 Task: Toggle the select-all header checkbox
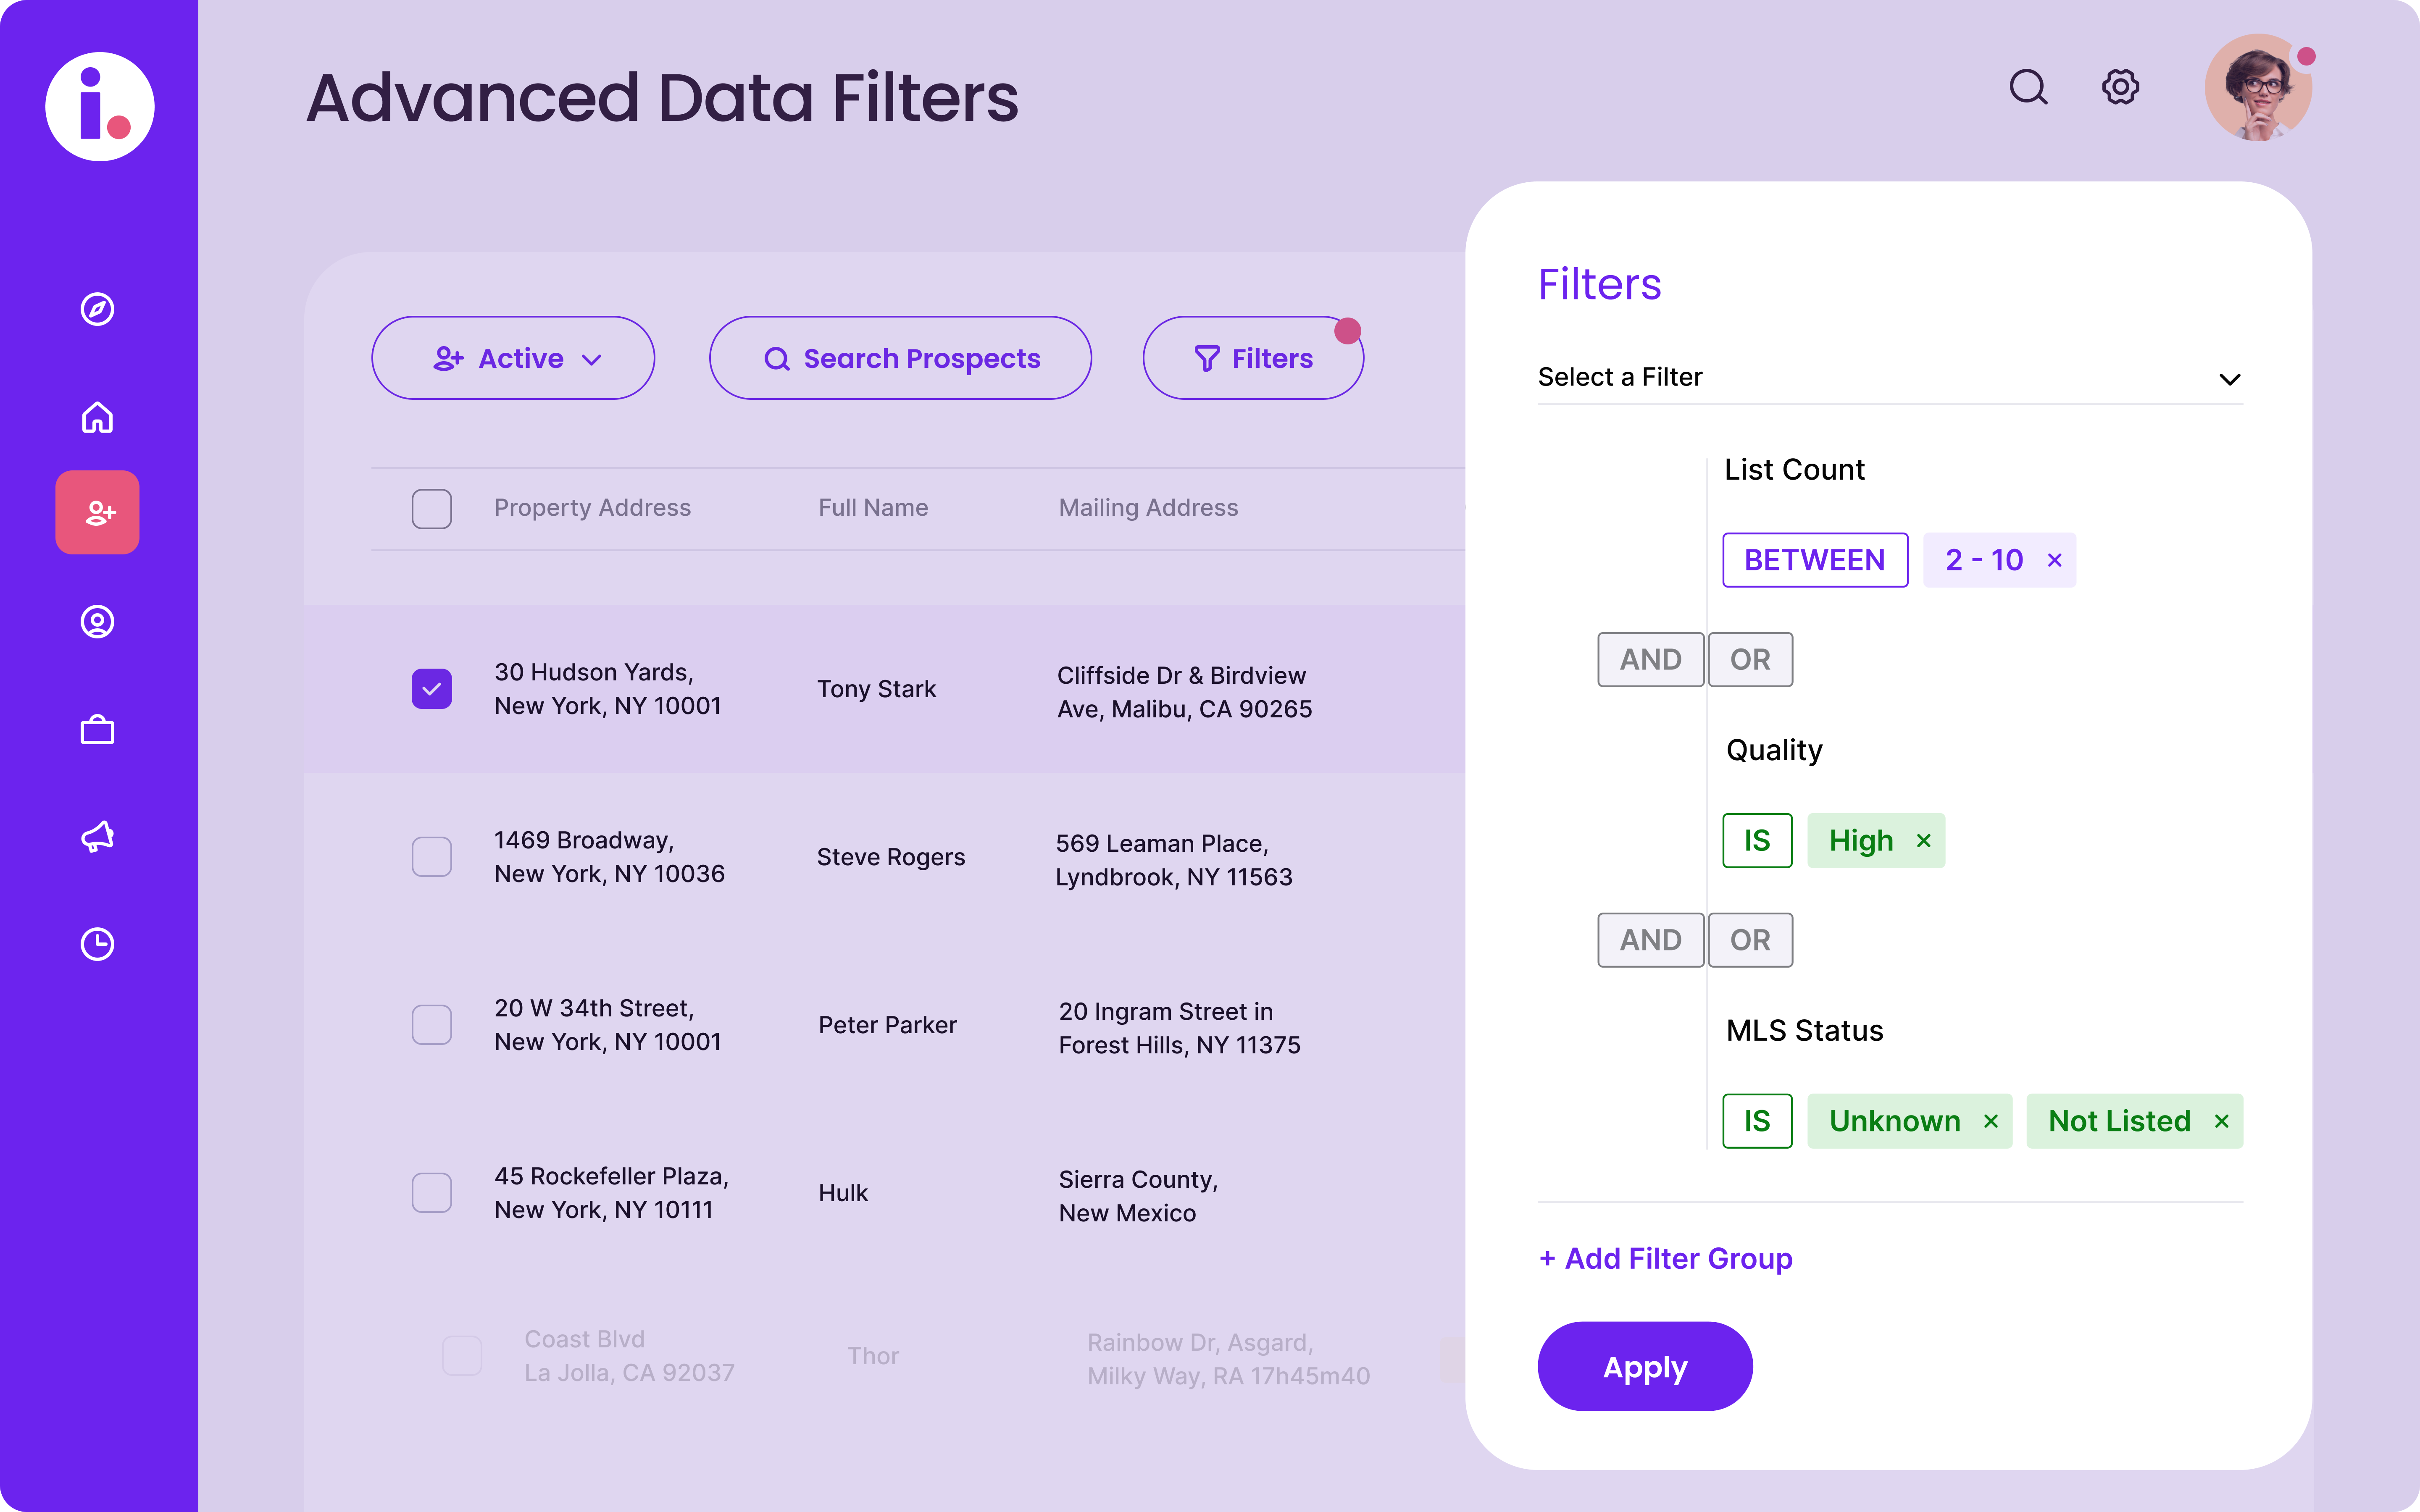[x=431, y=508]
